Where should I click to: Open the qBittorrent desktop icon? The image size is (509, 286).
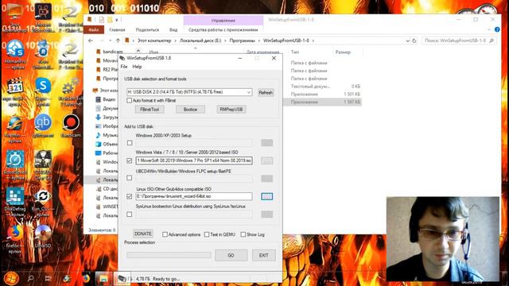(43, 126)
